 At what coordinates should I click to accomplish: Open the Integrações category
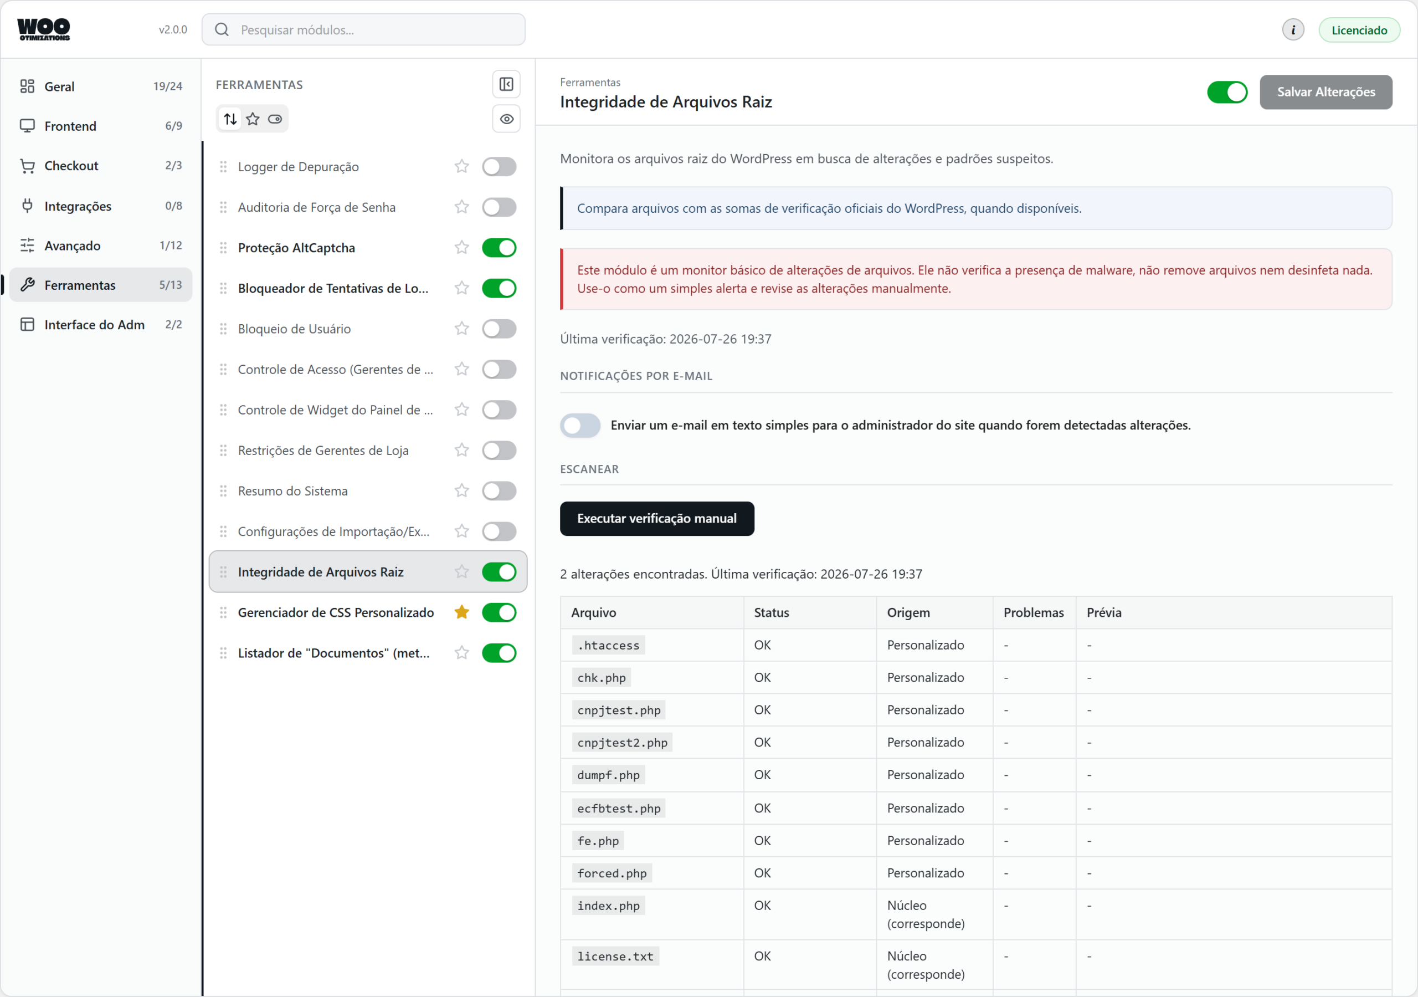click(x=101, y=206)
